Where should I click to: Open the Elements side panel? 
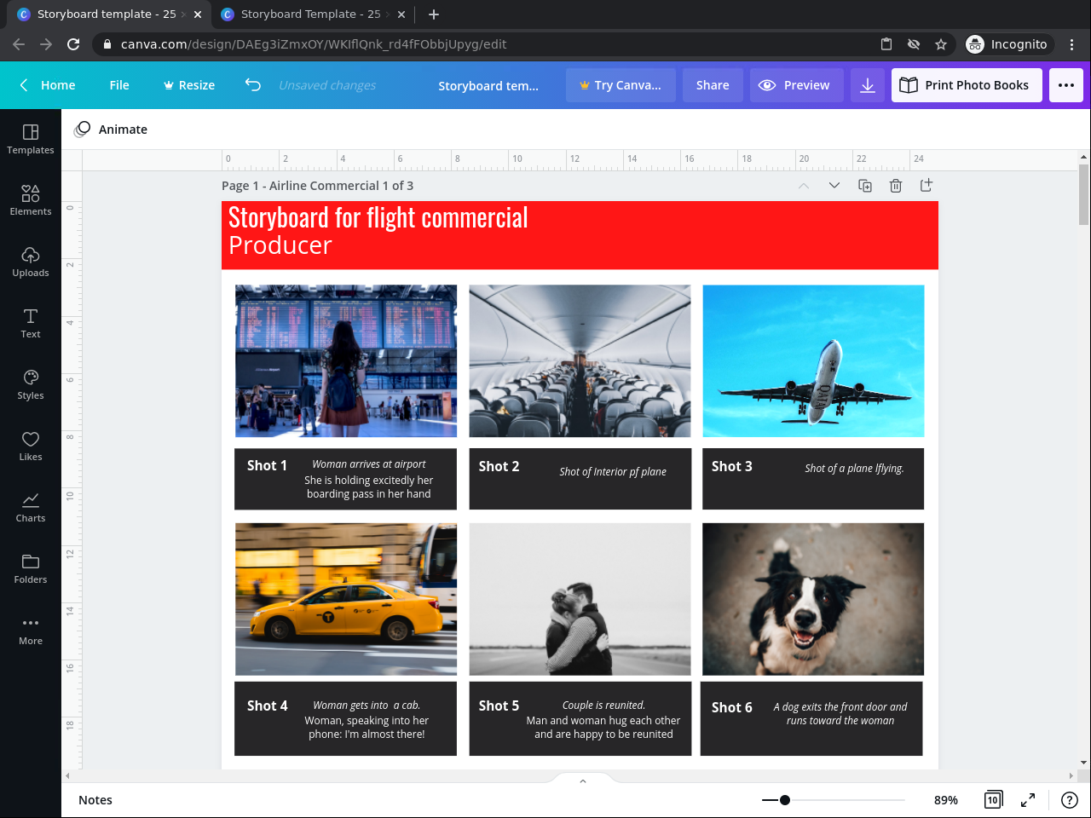(x=31, y=200)
